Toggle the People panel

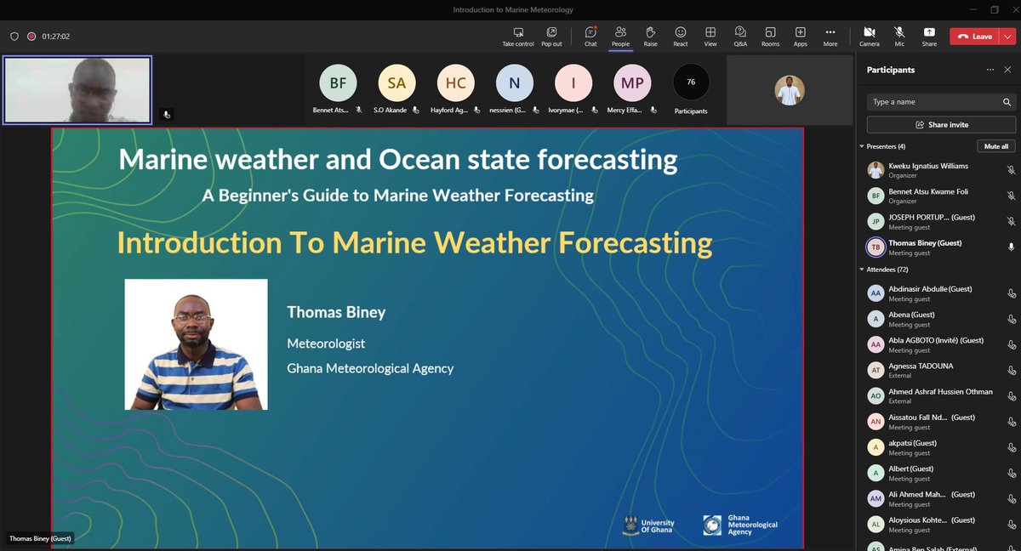620,36
